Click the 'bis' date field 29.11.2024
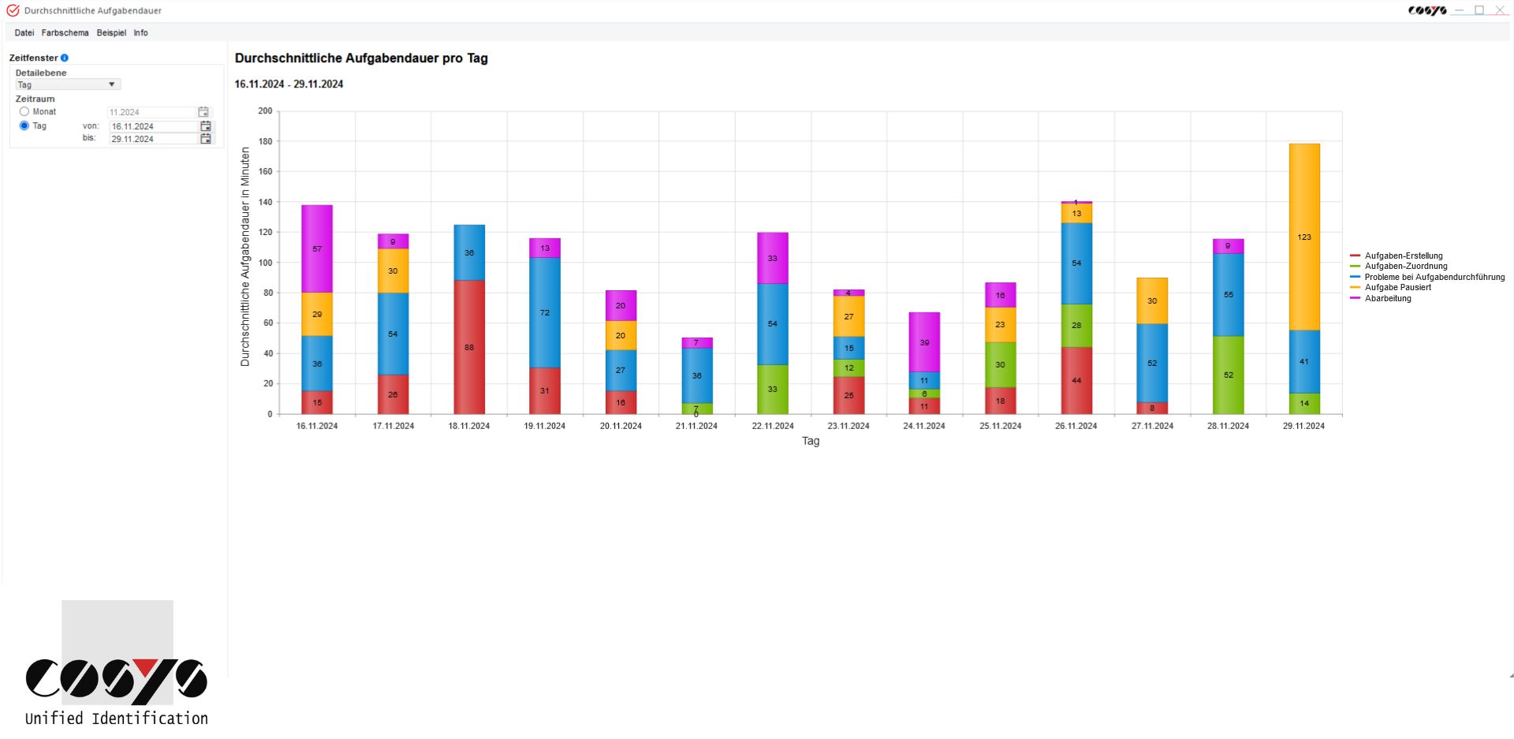The height and width of the screenshot is (739, 1514). [x=154, y=139]
